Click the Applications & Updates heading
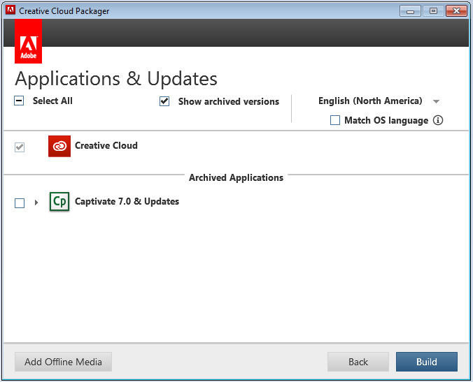The height and width of the screenshot is (382, 473). point(116,79)
